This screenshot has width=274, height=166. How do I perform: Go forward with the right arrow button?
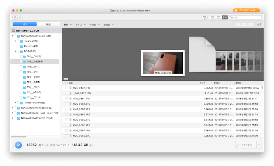point(20,17)
